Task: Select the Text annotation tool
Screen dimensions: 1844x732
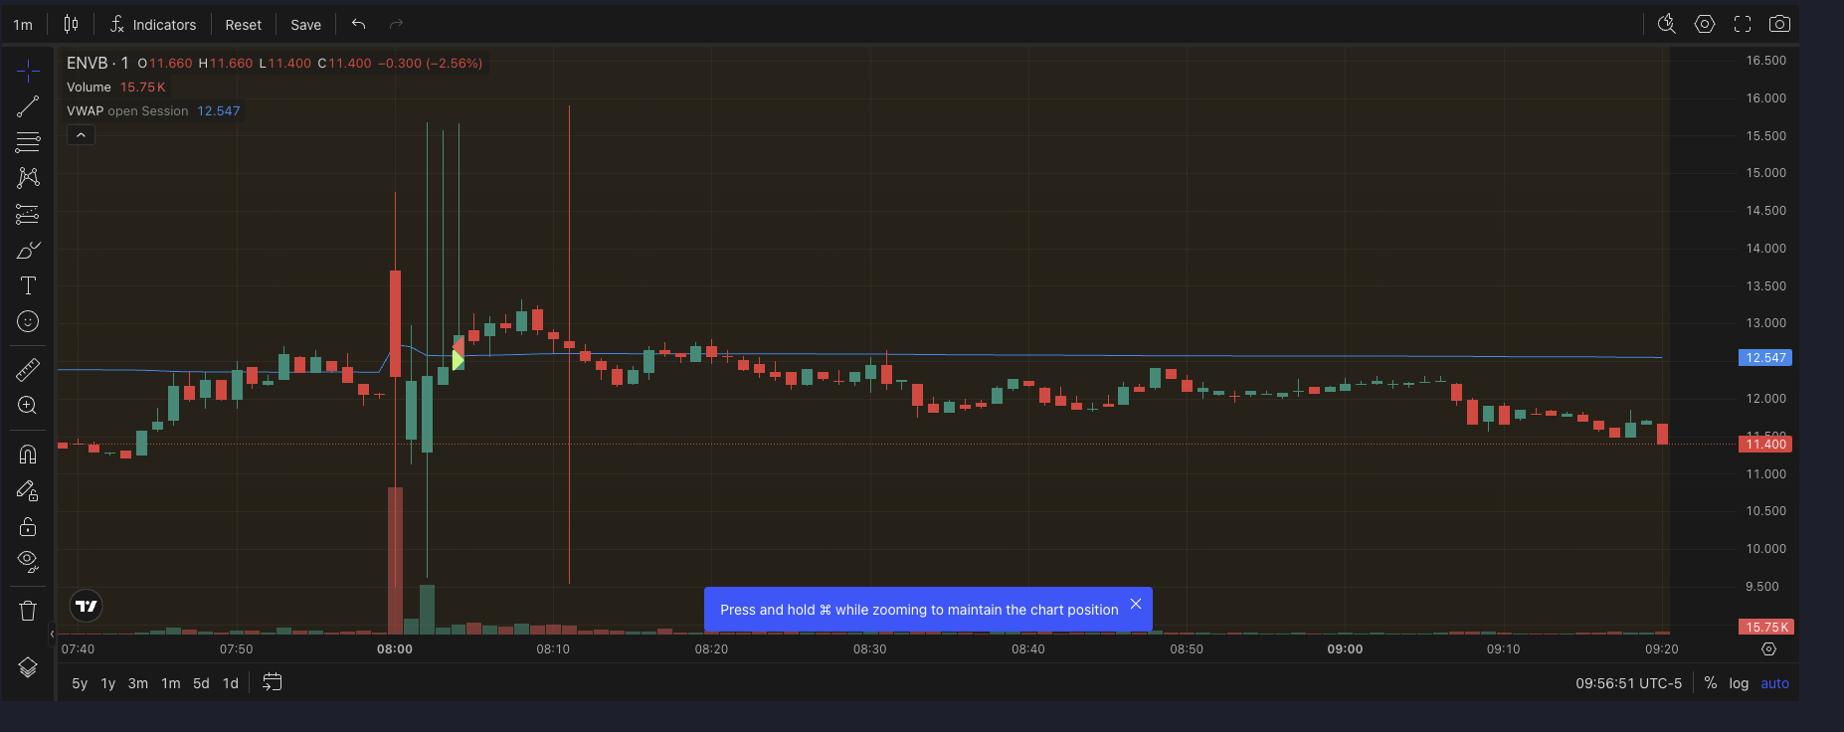Action: point(28,286)
